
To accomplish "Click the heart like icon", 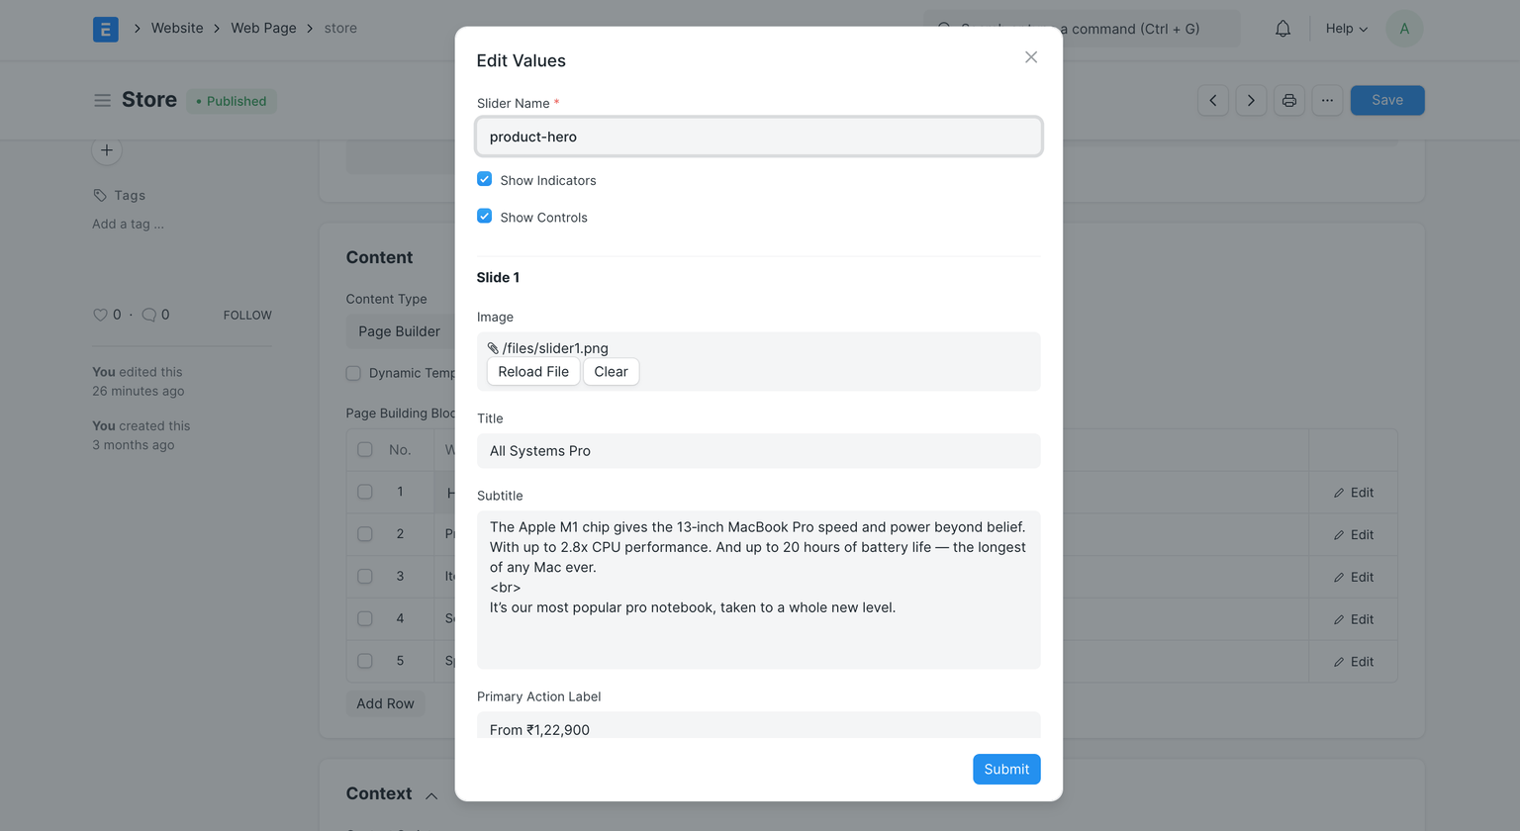I will point(100,315).
